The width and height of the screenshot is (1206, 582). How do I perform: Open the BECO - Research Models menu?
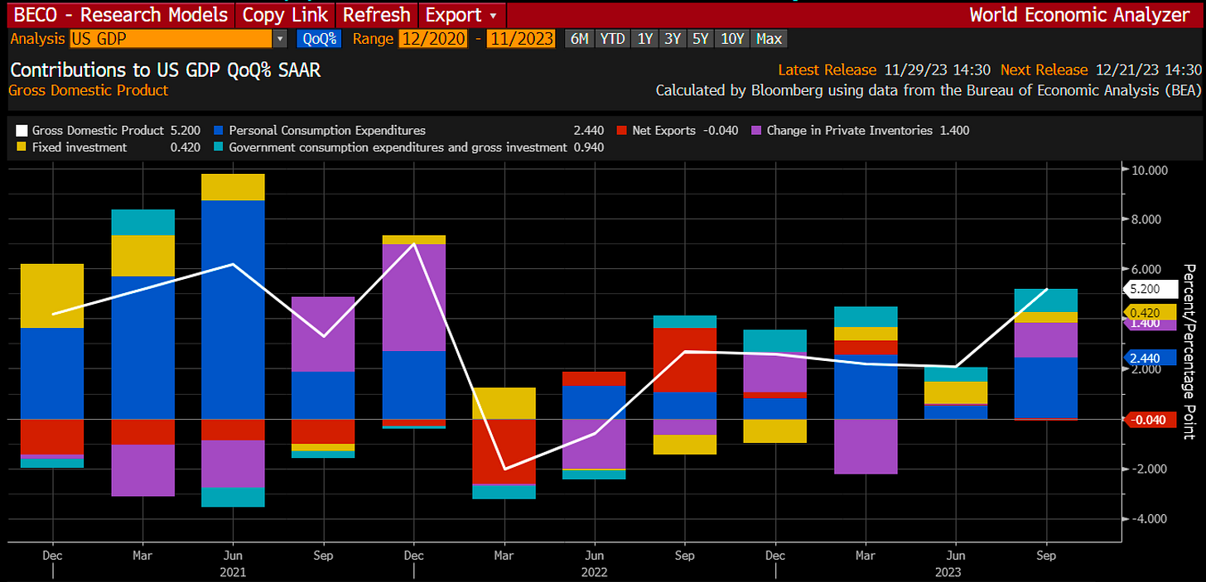coord(118,15)
